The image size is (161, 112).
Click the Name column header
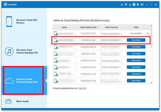click(64, 27)
